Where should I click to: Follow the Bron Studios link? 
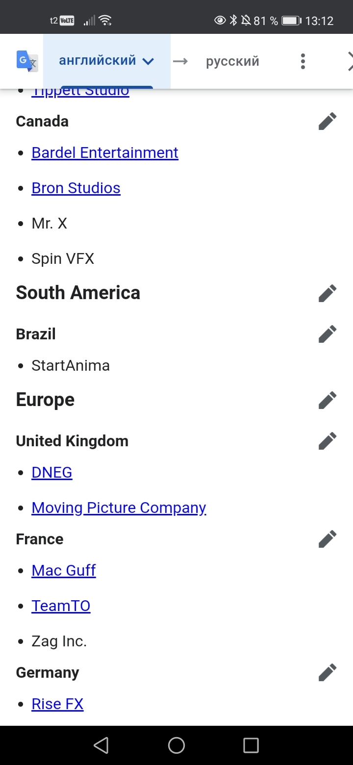[76, 188]
